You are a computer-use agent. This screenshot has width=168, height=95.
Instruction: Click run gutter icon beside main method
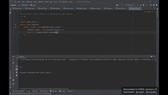coord(15,27)
